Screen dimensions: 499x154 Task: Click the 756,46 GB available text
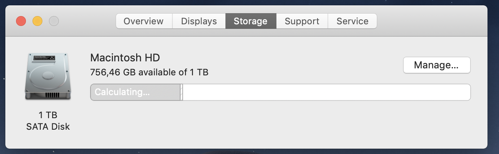(x=149, y=72)
